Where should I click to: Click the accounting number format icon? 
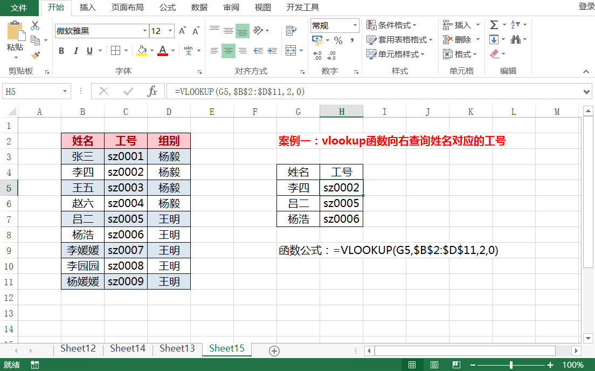click(317, 40)
